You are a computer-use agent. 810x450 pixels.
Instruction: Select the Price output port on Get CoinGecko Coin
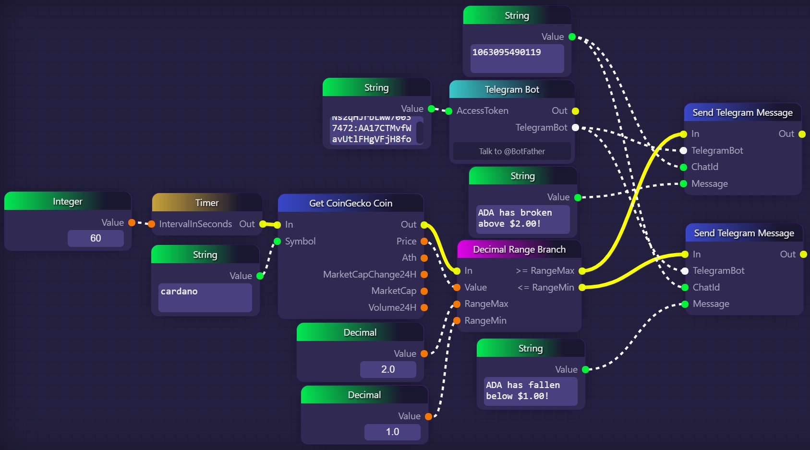click(424, 242)
